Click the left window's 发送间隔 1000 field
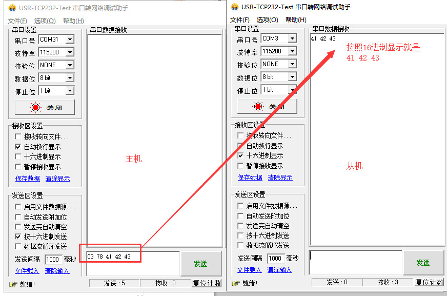The height and width of the screenshot is (296, 447). [x=53, y=260]
